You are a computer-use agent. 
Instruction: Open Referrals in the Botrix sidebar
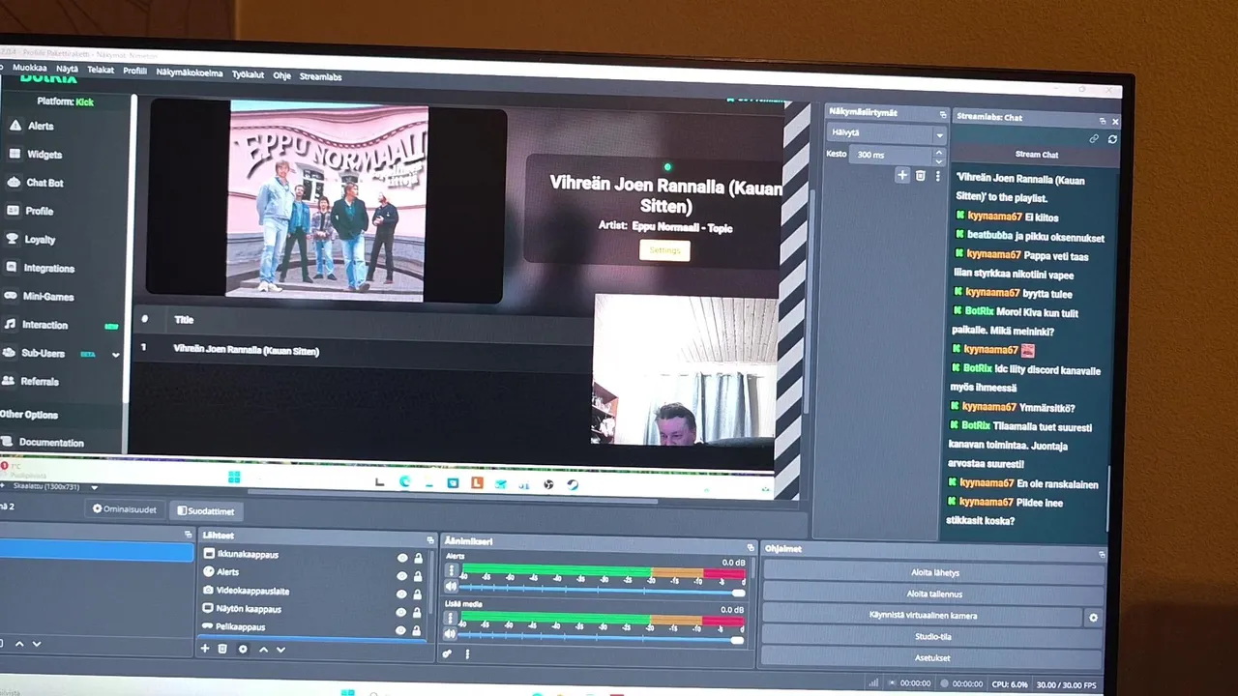click(x=40, y=382)
